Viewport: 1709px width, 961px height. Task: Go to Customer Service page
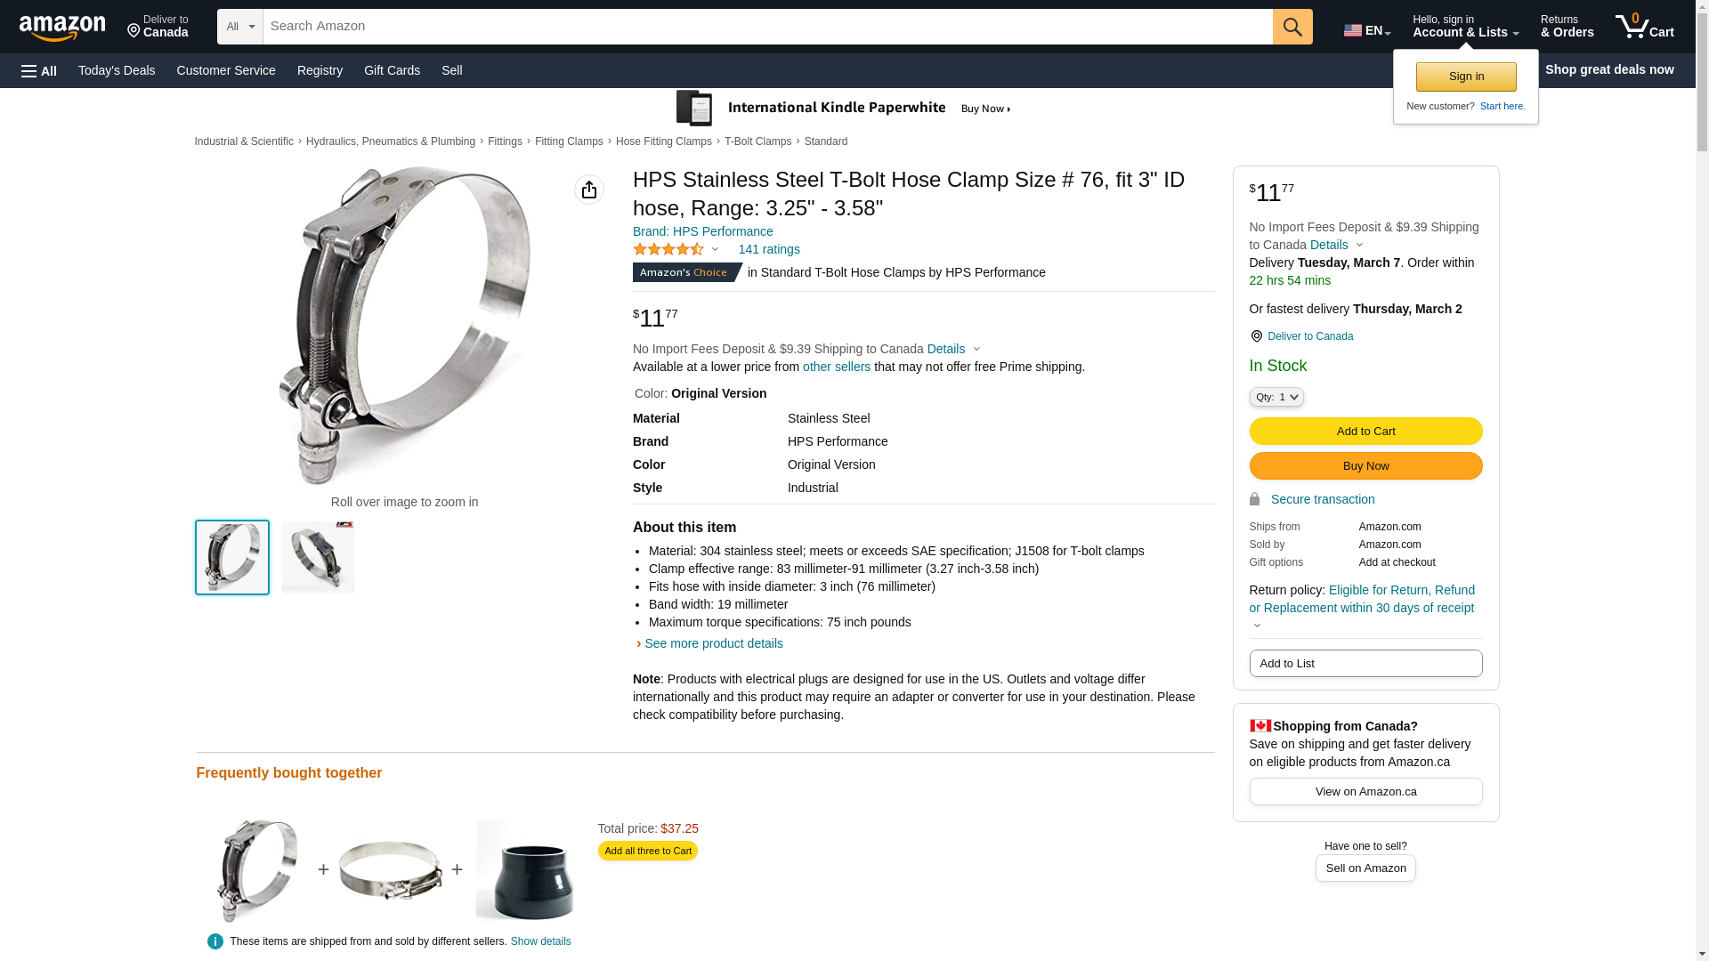[x=226, y=70]
